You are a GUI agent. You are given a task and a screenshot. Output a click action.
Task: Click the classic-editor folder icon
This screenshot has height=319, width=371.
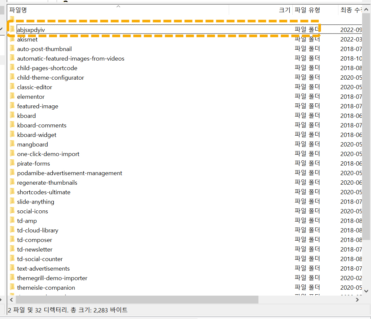coord(12,87)
